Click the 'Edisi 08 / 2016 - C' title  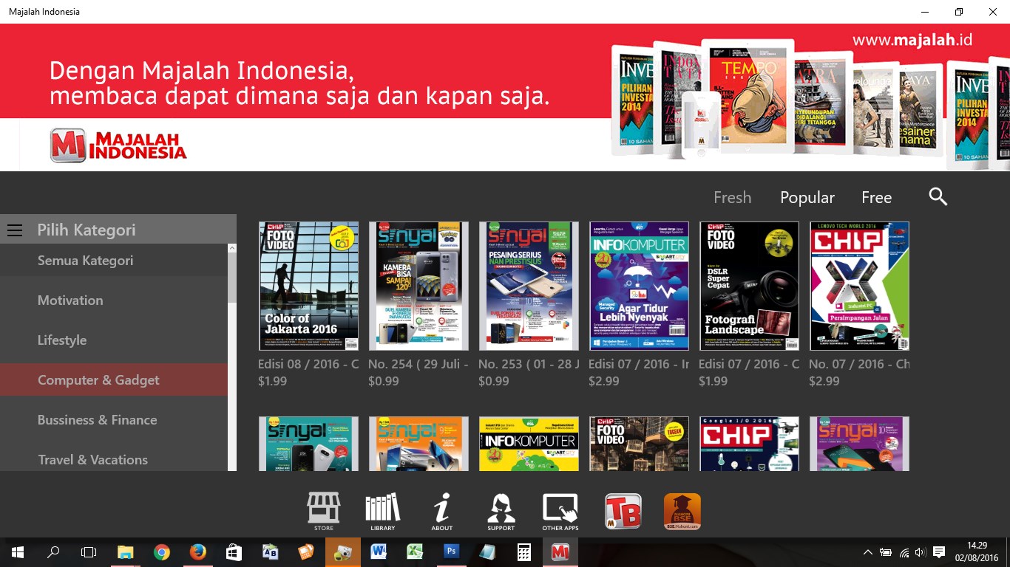[x=308, y=364]
